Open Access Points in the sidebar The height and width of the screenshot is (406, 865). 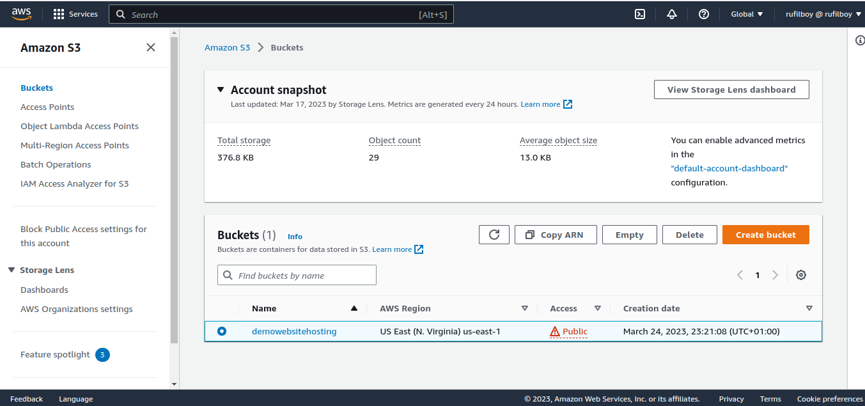(47, 107)
